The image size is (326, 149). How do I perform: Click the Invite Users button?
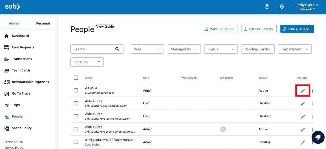[x=297, y=29]
